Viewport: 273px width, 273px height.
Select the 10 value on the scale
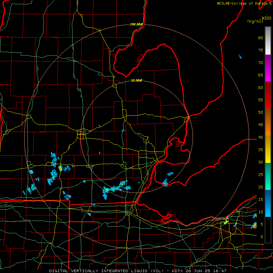261,212
